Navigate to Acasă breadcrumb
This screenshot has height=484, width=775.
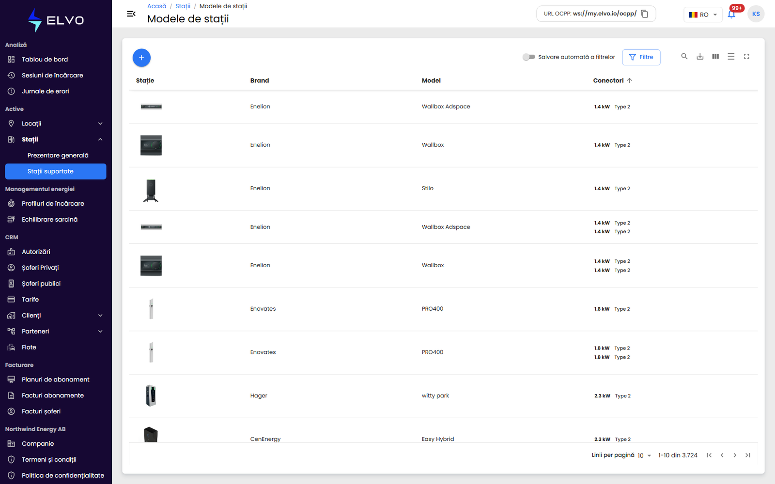click(x=156, y=6)
